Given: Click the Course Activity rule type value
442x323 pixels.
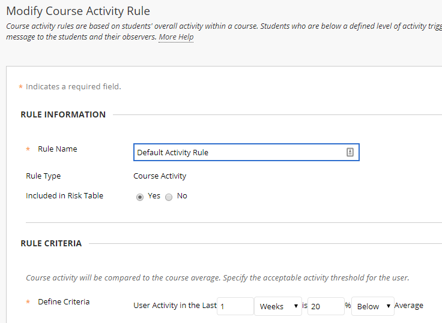Looking at the screenshot, I should tap(160, 176).
